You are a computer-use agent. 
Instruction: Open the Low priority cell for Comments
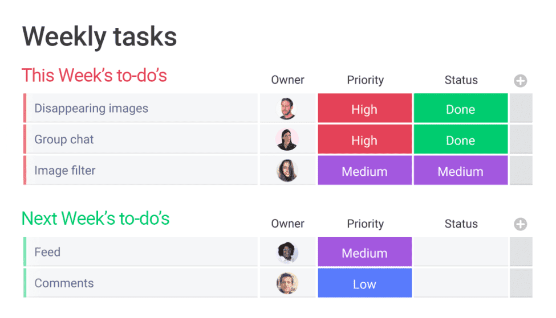pyautogui.click(x=365, y=283)
